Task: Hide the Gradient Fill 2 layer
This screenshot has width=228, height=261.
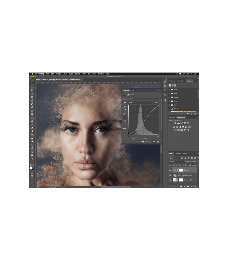Action: point(170,180)
